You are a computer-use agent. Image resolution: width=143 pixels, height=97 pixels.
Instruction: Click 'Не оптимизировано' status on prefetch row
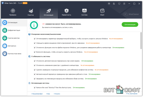(x=116, y=39)
